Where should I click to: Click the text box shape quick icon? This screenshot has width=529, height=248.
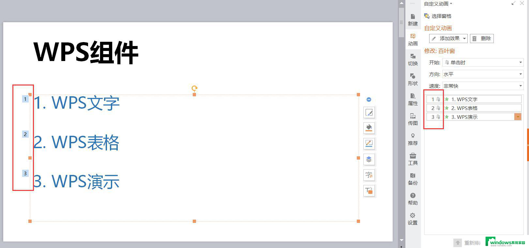[x=369, y=191]
